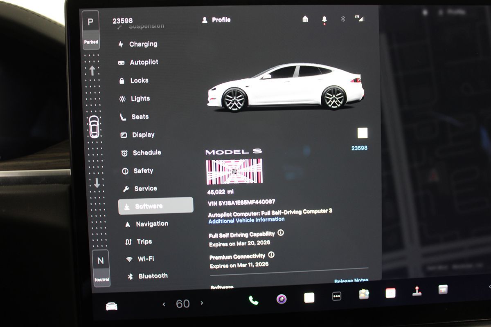The image size is (491, 327).
Task: Tap the Model S wordmark
Action: point(234,152)
